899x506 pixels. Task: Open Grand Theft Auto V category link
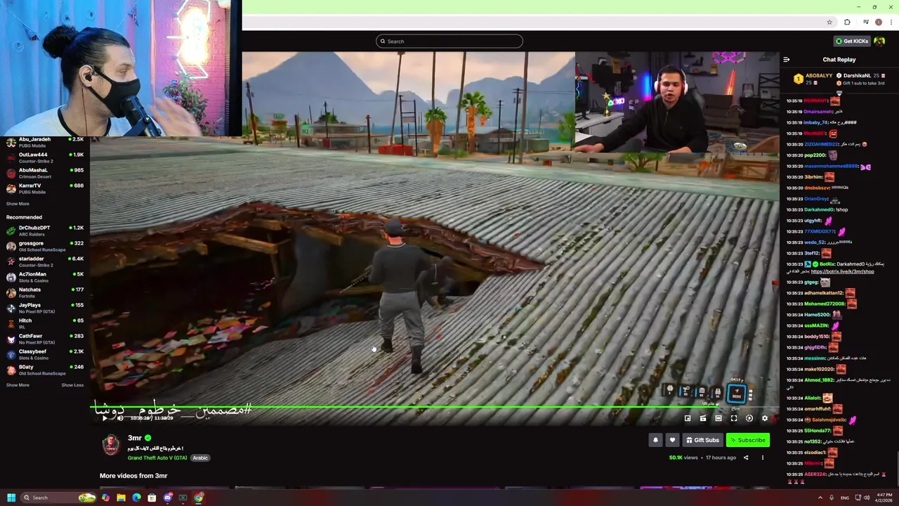(x=157, y=458)
